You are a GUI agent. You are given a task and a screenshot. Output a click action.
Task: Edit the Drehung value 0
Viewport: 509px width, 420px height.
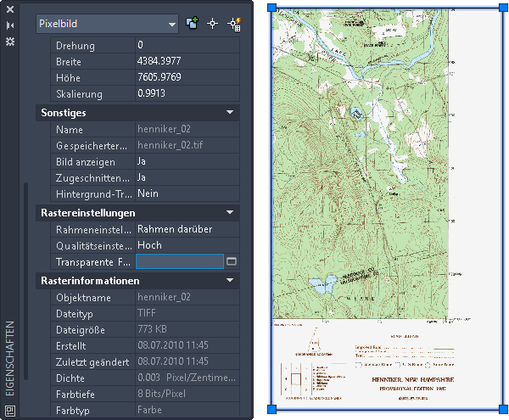[187, 45]
